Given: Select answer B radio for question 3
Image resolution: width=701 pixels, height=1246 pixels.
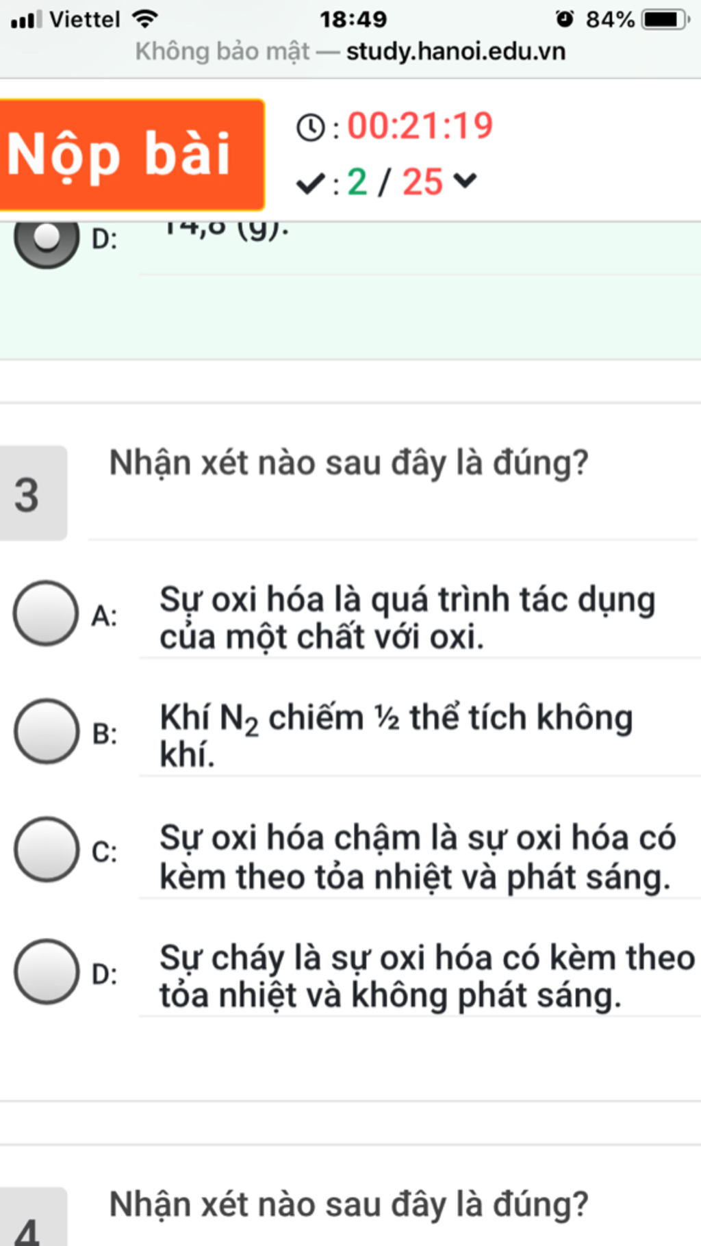Looking at the screenshot, I should (x=46, y=731).
